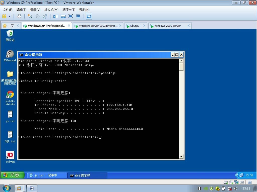Viewport: 257px width, 192px height.
Task: Close the 主页 tab
Action: [x=18, y=25]
